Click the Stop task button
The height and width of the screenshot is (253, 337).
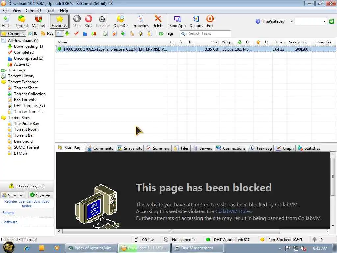pyautogui.click(x=88, y=21)
